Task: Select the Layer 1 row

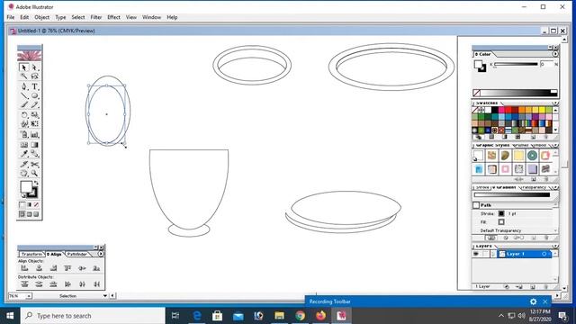Action: coord(524,254)
